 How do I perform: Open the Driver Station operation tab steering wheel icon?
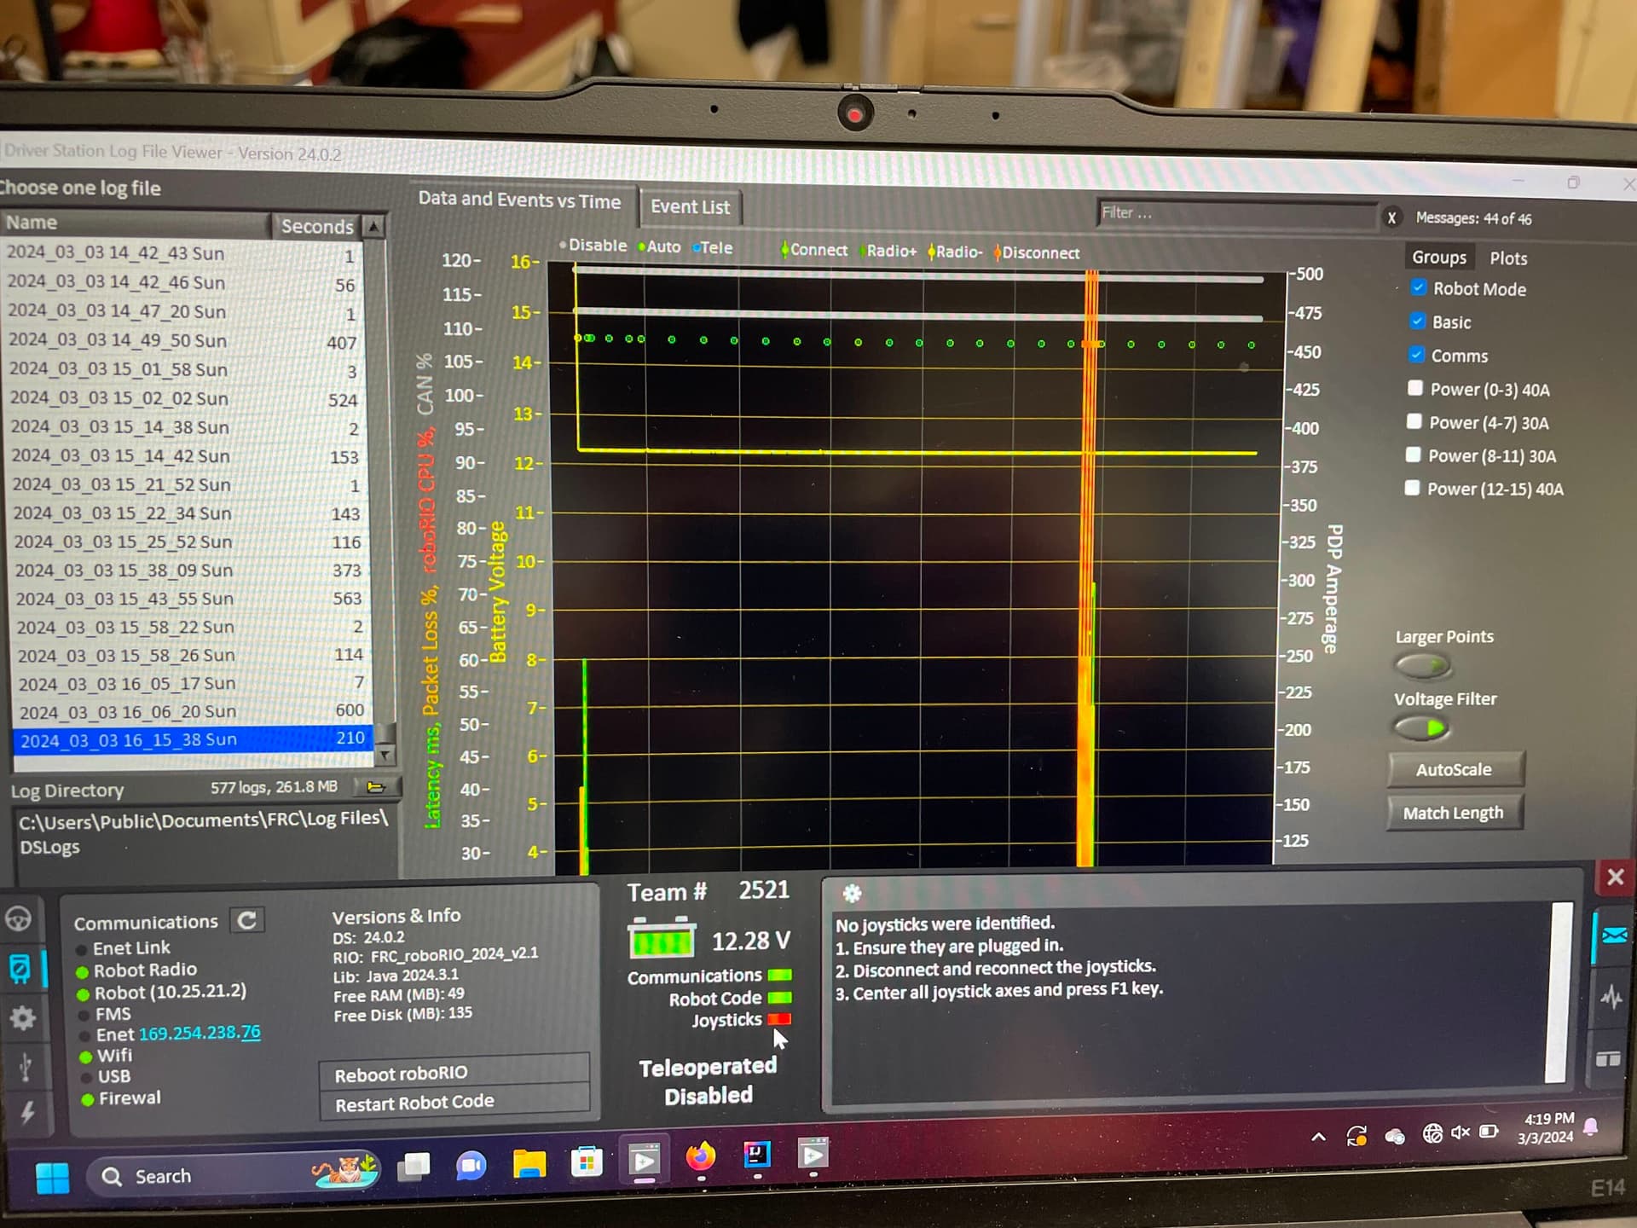point(19,918)
